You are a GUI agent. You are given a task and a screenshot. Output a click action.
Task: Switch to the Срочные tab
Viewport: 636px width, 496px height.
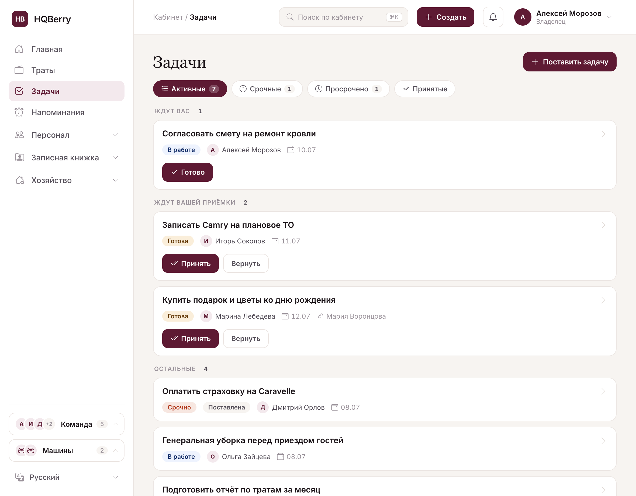coord(267,89)
